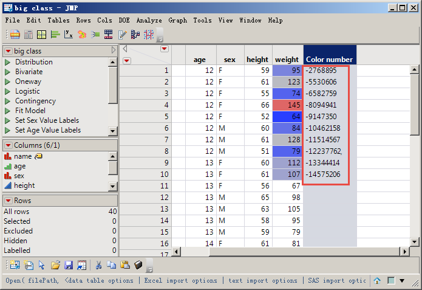Click the Open folder icon

pos(55,265)
